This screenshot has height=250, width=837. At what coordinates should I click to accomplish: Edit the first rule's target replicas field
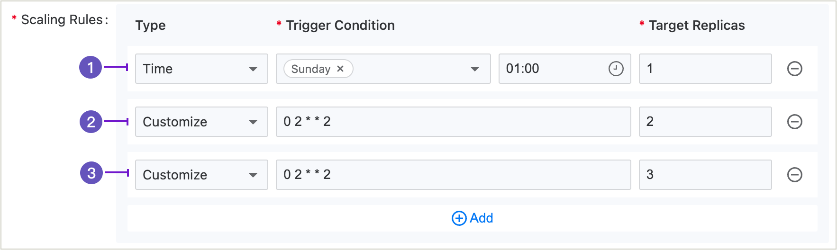click(705, 69)
